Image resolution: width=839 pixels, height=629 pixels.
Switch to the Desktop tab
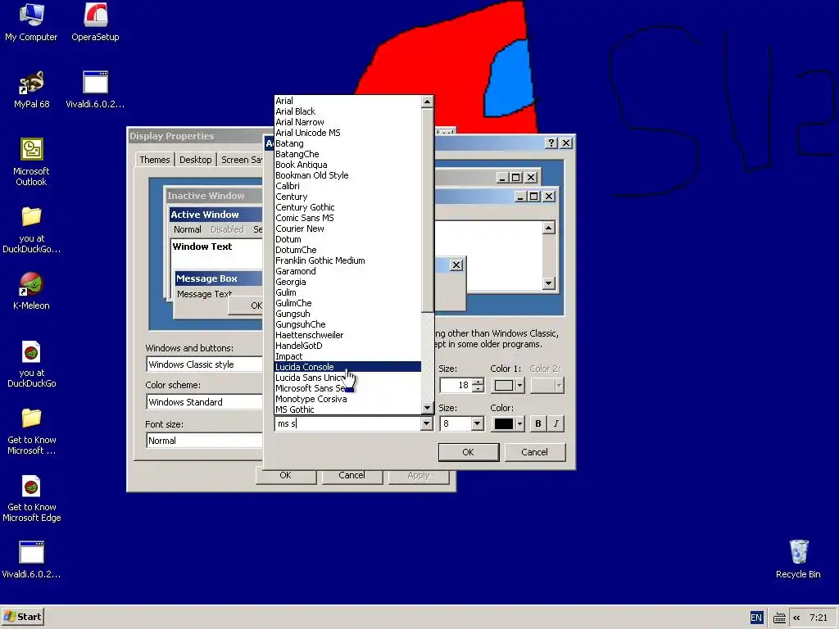[x=195, y=160]
